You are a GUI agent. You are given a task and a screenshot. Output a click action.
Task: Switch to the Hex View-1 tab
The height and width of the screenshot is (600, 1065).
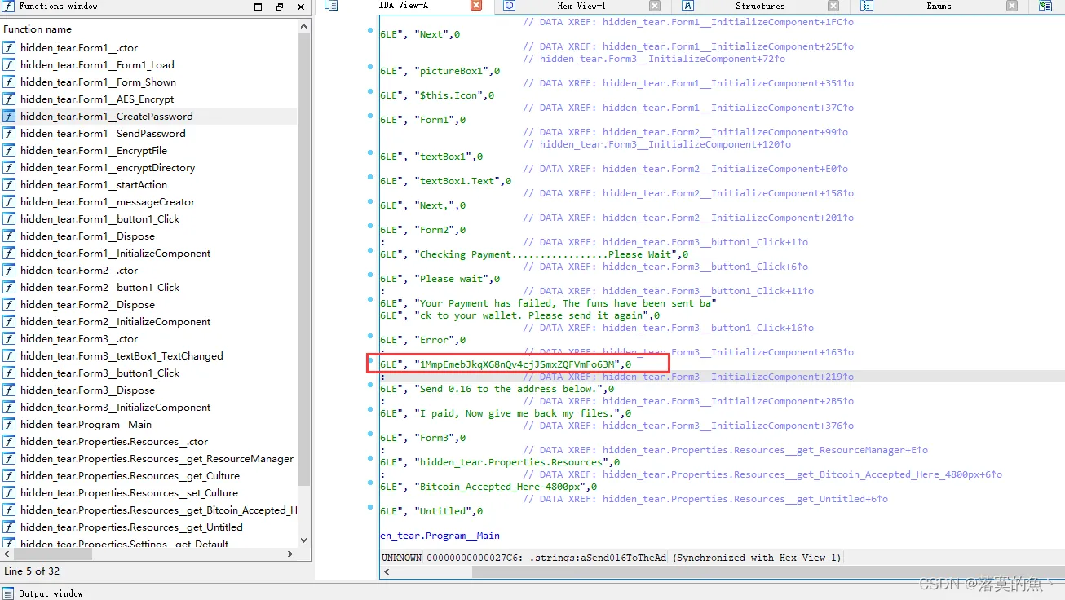[581, 6]
